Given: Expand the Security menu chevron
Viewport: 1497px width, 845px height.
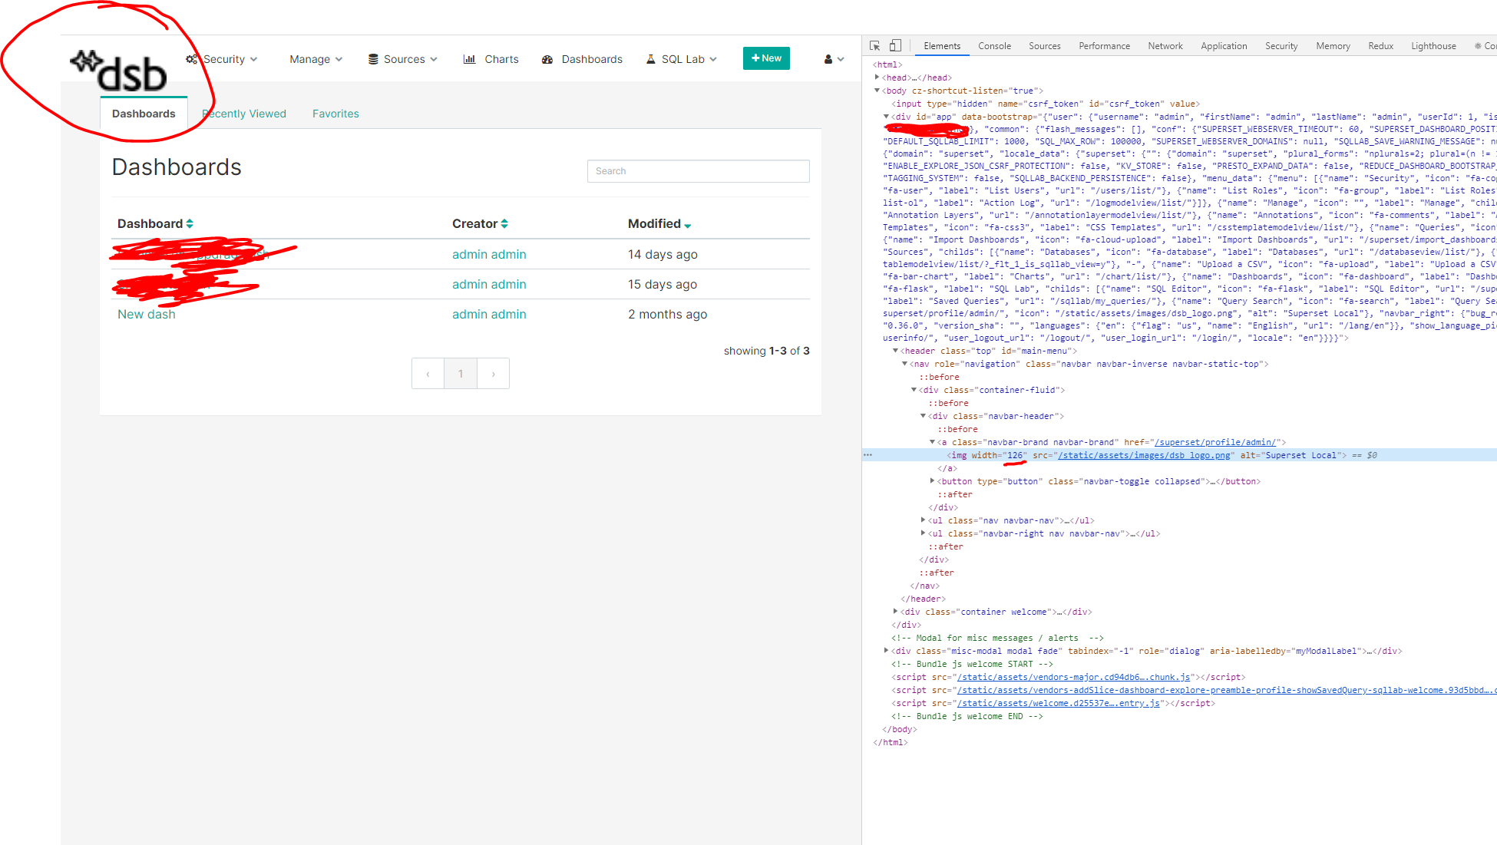Looking at the screenshot, I should click(254, 59).
